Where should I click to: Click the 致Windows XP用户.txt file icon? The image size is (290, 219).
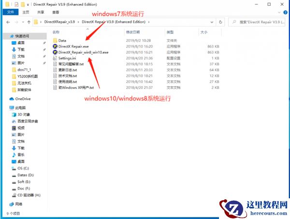55,88
